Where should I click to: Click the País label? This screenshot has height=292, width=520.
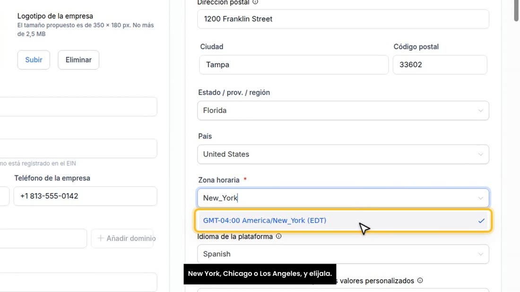pos(205,136)
